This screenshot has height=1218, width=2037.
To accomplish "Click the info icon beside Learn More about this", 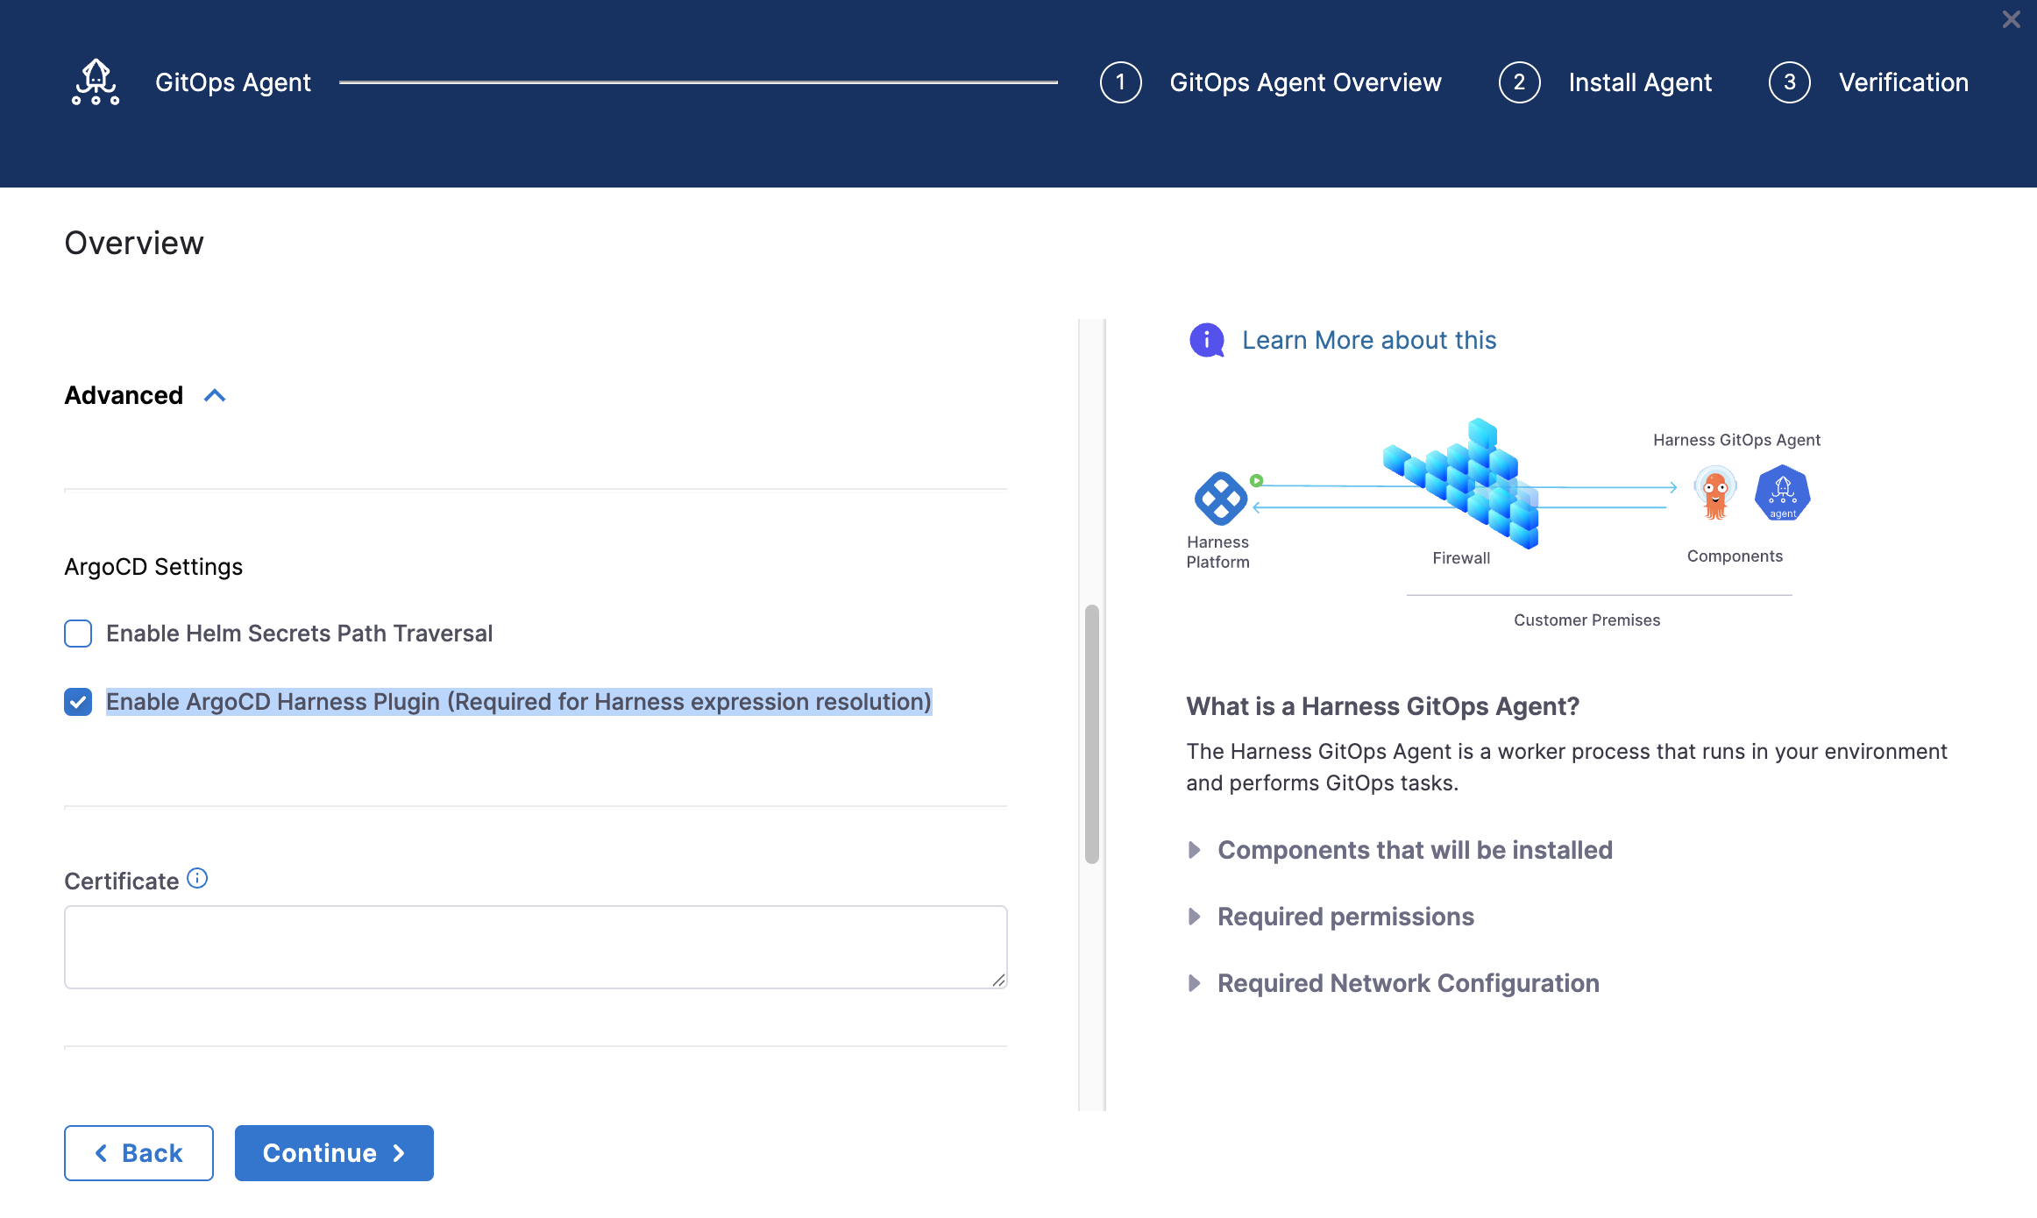I will pyautogui.click(x=1207, y=340).
